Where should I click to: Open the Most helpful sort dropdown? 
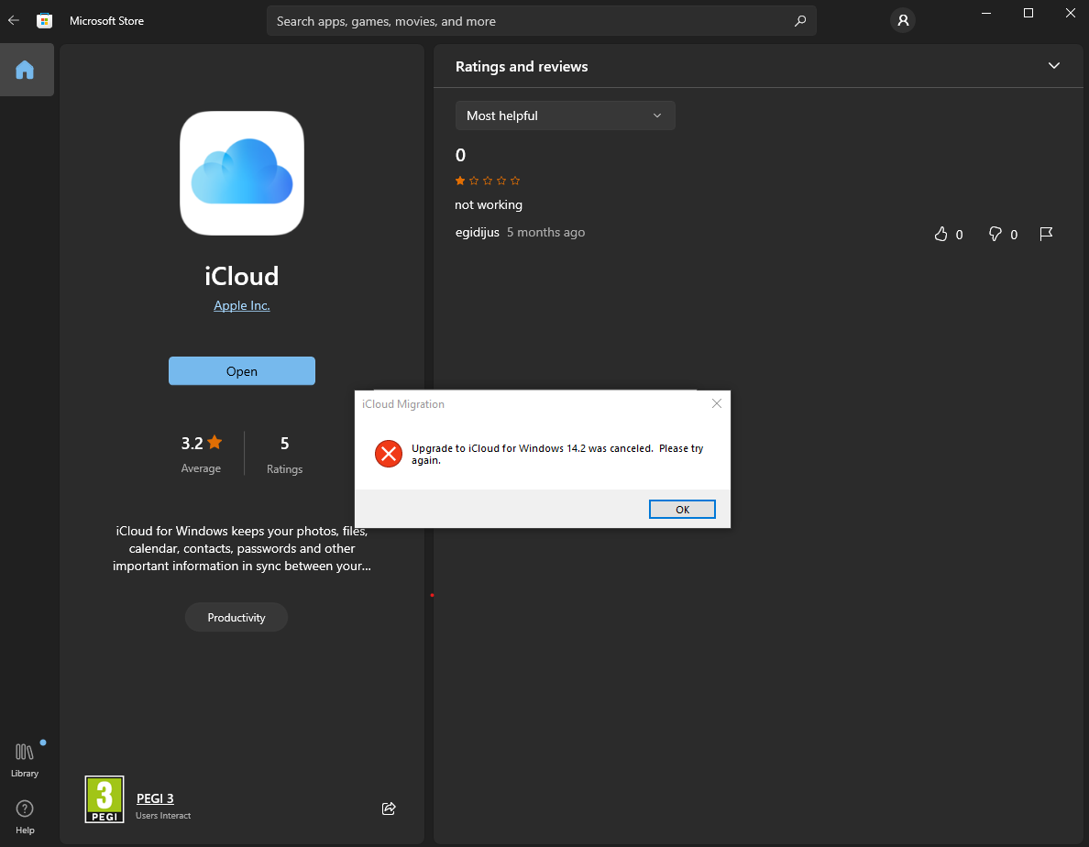point(565,115)
